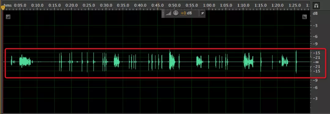Click 1:10.0 on the time ruler
Image resolution: width=330 pixels, height=114 pixels.
pyautogui.click(x=244, y=5)
